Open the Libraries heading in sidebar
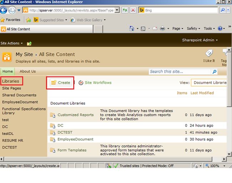Image resolution: width=232 pixels, height=183 pixels. point(11,81)
